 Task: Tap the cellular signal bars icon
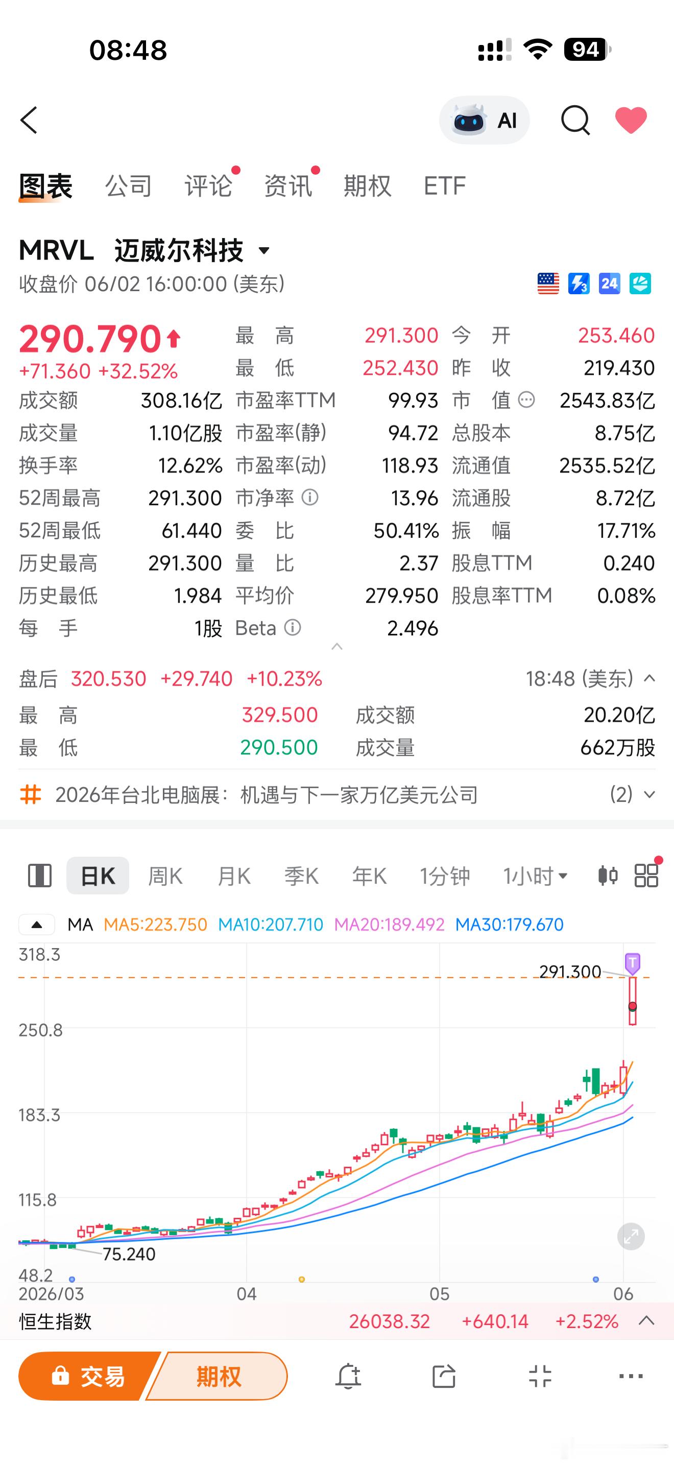494,50
